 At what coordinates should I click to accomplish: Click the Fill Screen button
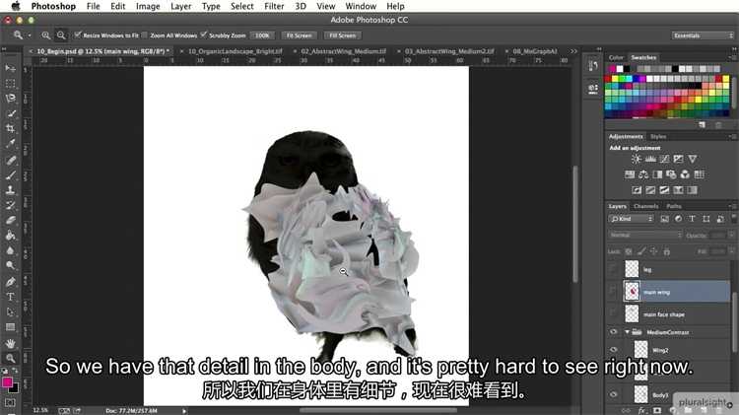343,35
